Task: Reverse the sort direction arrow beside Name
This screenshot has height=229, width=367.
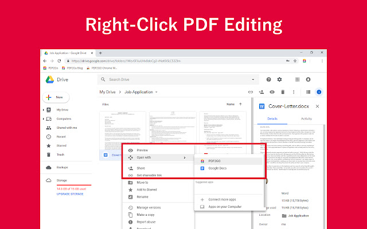Action: pos(240,104)
